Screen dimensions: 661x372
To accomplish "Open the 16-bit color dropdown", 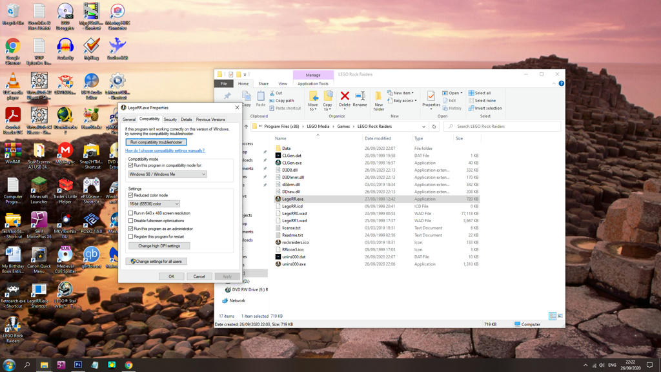I will 154,203.
